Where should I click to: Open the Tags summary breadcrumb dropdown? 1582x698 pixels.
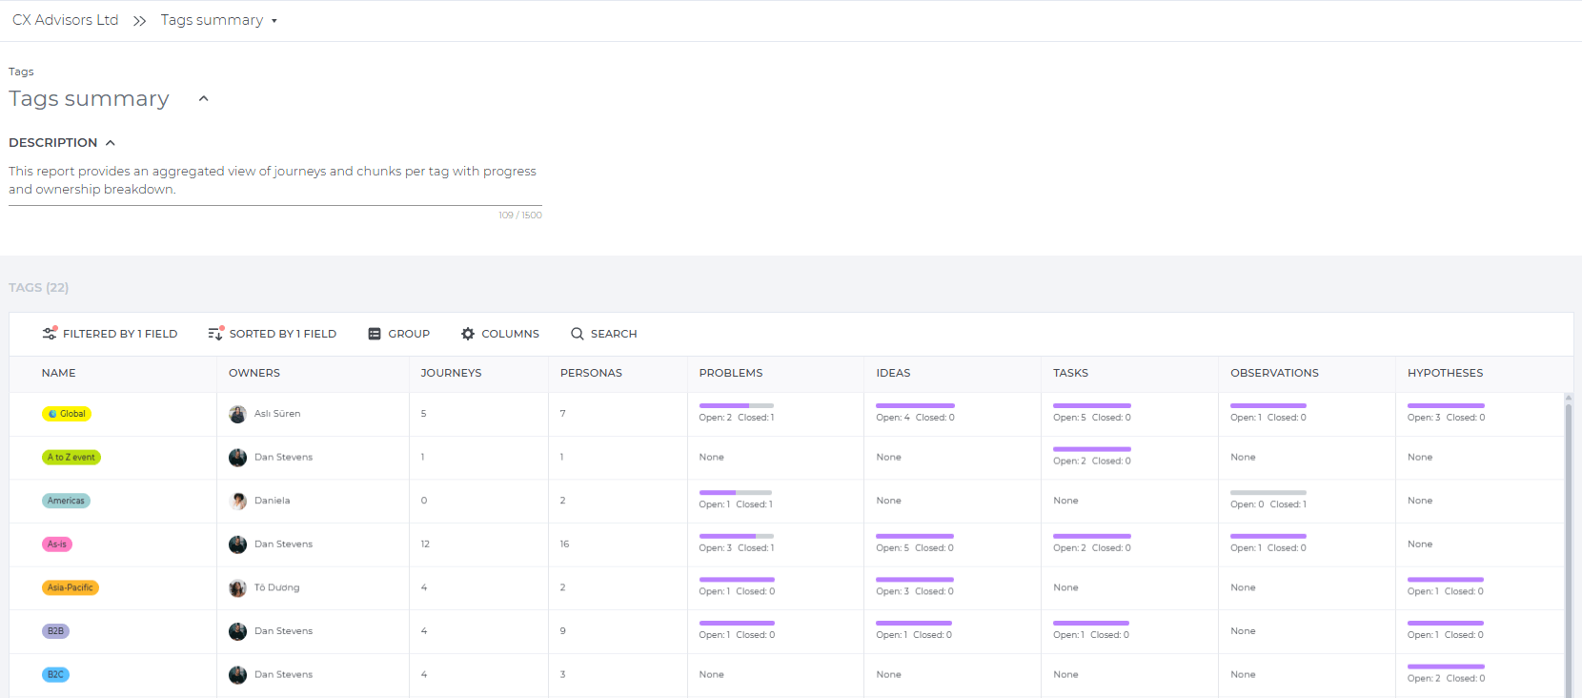click(x=274, y=21)
